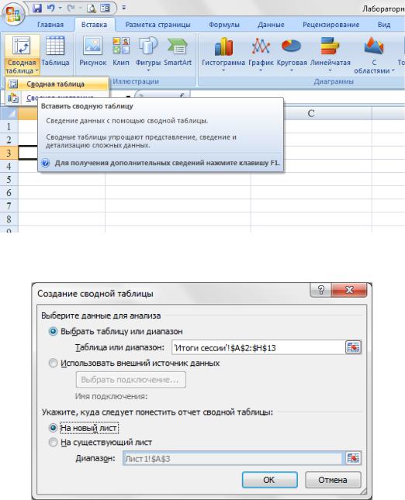The width and height of the screenshot is (405, 500).
Task: Expand the Линейчатая dropdown arrow
Action: 330,71
